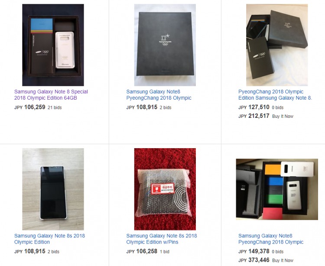Click the phone on wooden floor thumbnail
This screenshot has width=325, height=266.
pos(53,189)
